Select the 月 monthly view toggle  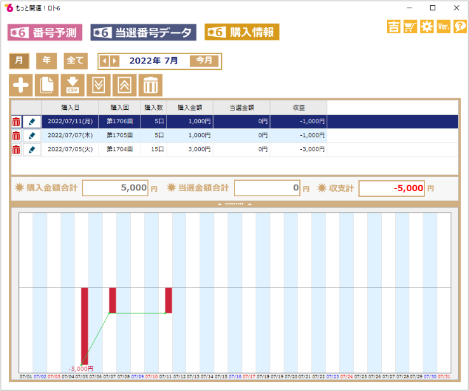tap(19, 61)
